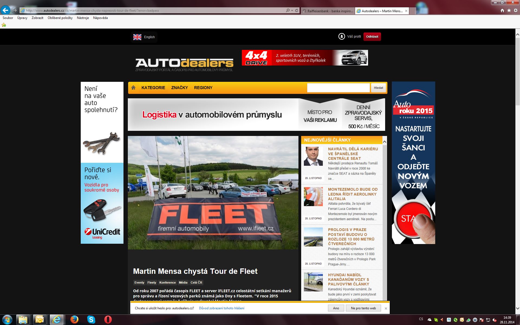
Task: Open the Martin Mensa chystá Tour de Fleet headline
Action: [x=195, y=271]
